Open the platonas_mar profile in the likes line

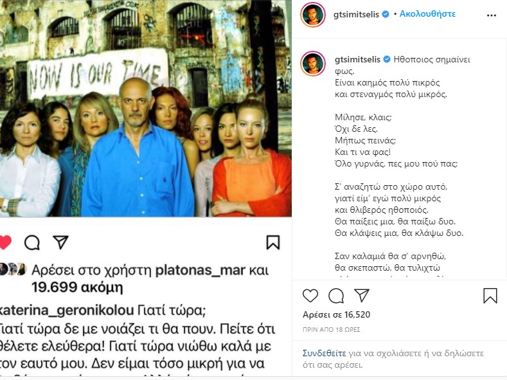coord(200,270)
